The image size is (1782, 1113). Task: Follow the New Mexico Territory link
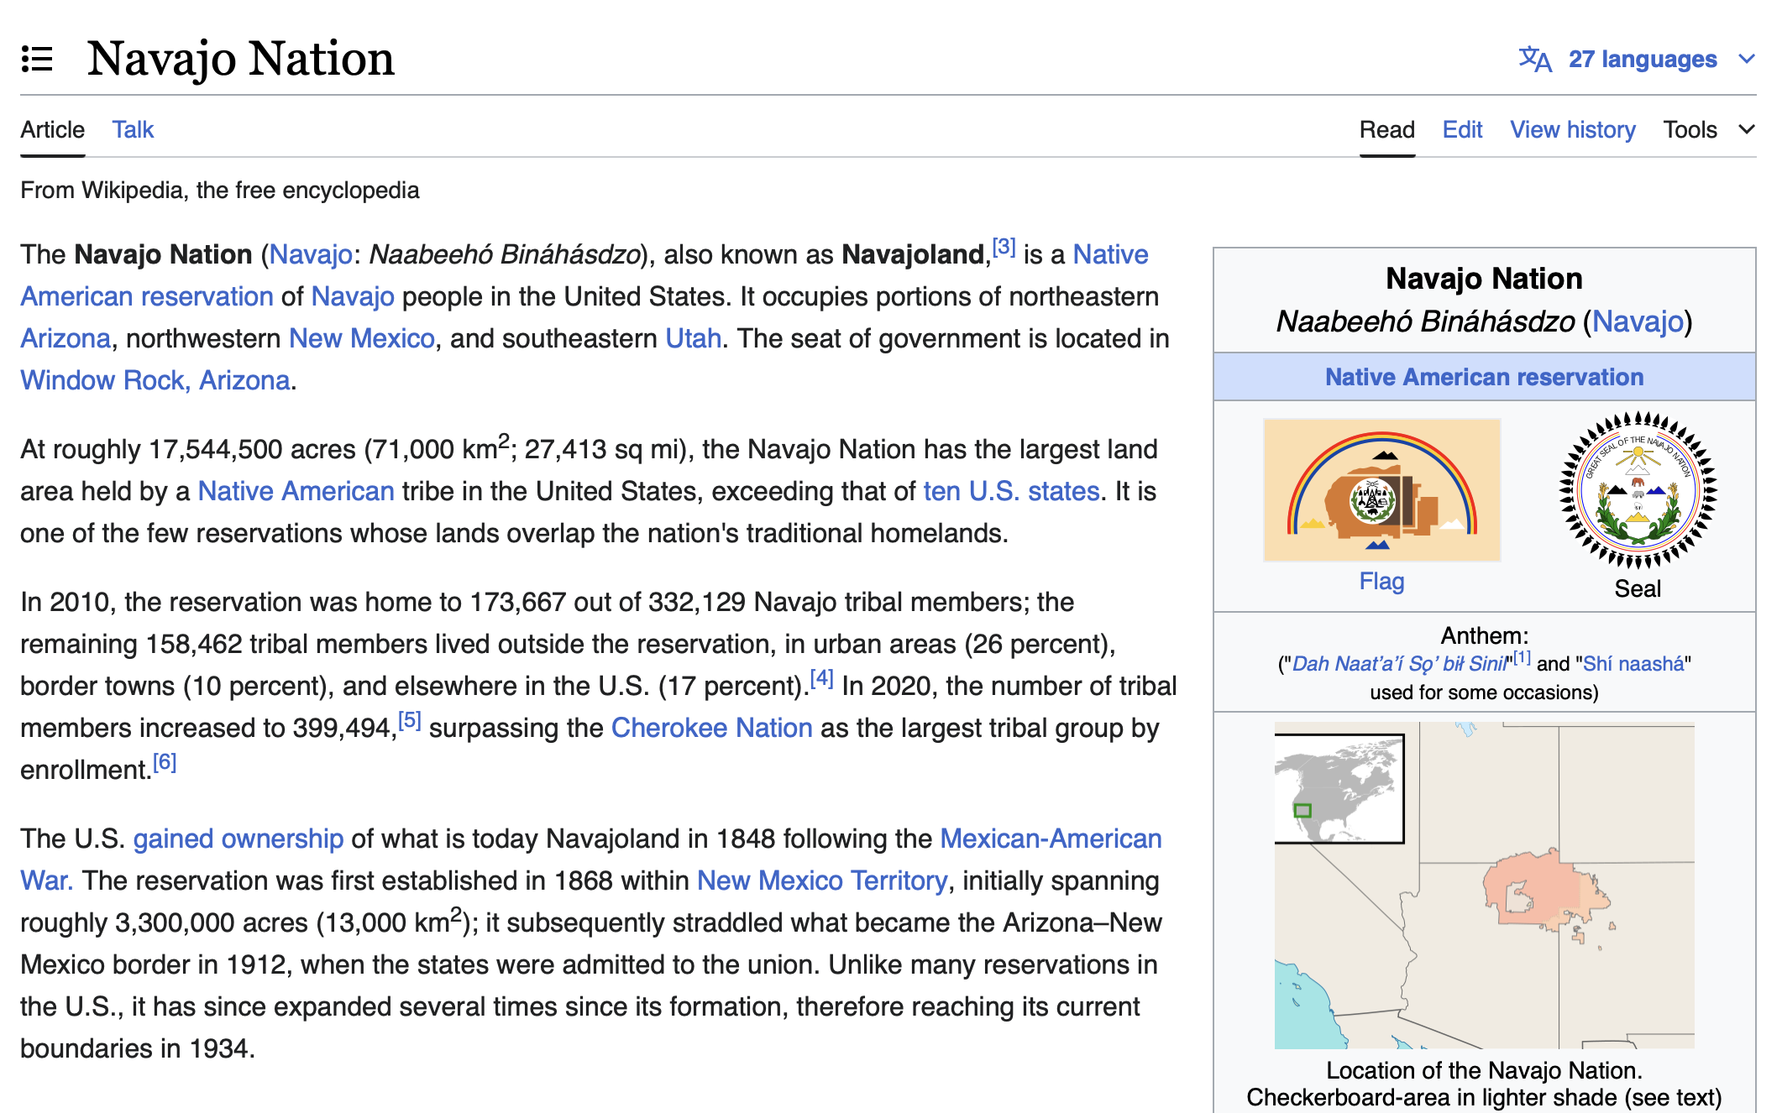point(821,880)
